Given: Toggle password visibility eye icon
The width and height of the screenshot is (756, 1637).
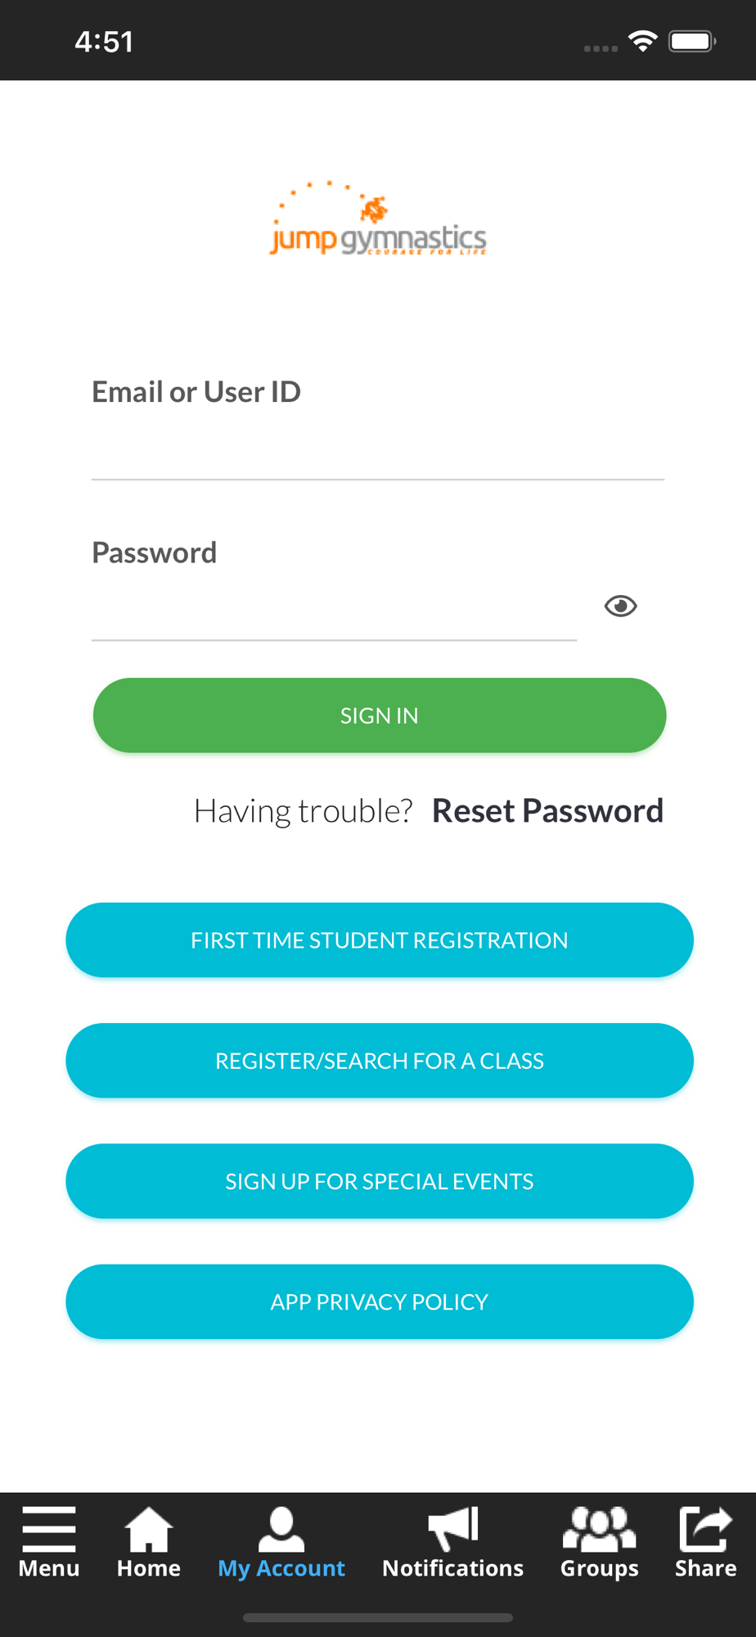Looking at the screenshot, I should (x=621, y=606).
